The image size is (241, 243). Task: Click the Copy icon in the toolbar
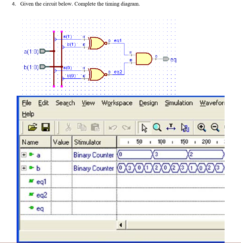point(82,127)
